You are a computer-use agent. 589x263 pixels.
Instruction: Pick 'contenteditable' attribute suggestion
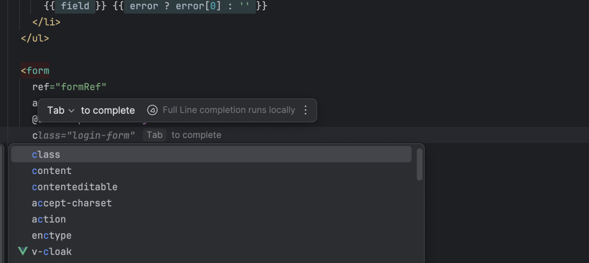pos(75,187)
